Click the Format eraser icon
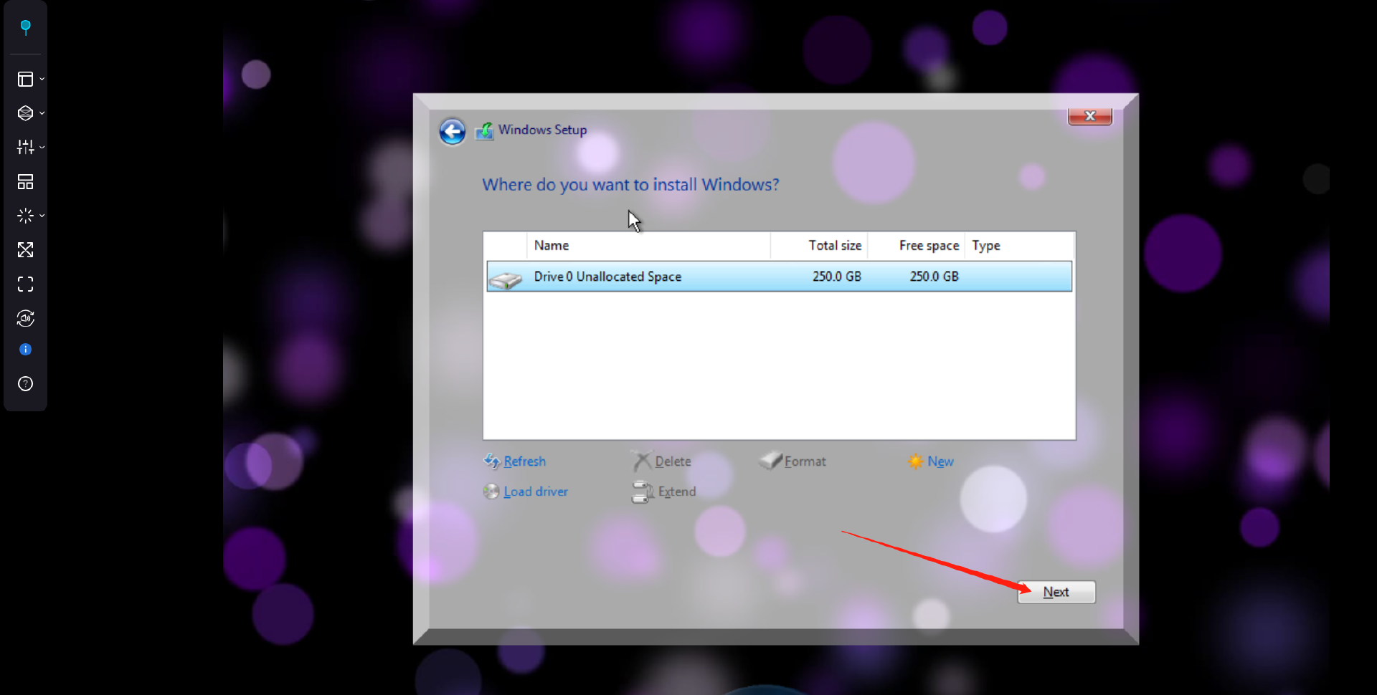Image resolution: width=1377 pixels, height=695 pixels. [771, 460]
